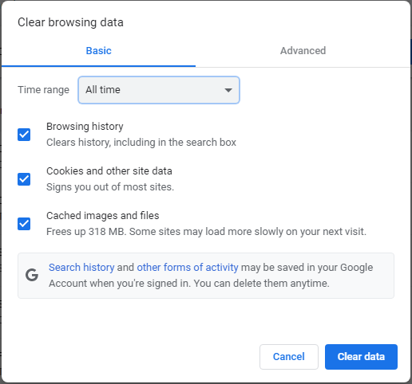The height and width of the screenshot is (384, 412).
Task: Toggle the Cookies and other site data checkbox
Action: tap(24, 179)
